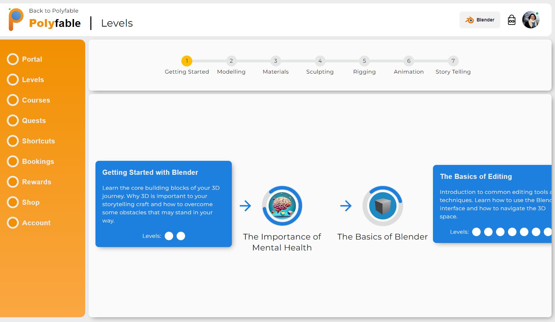
Task: Open the shopping bag icon in header
Action: 512,20
